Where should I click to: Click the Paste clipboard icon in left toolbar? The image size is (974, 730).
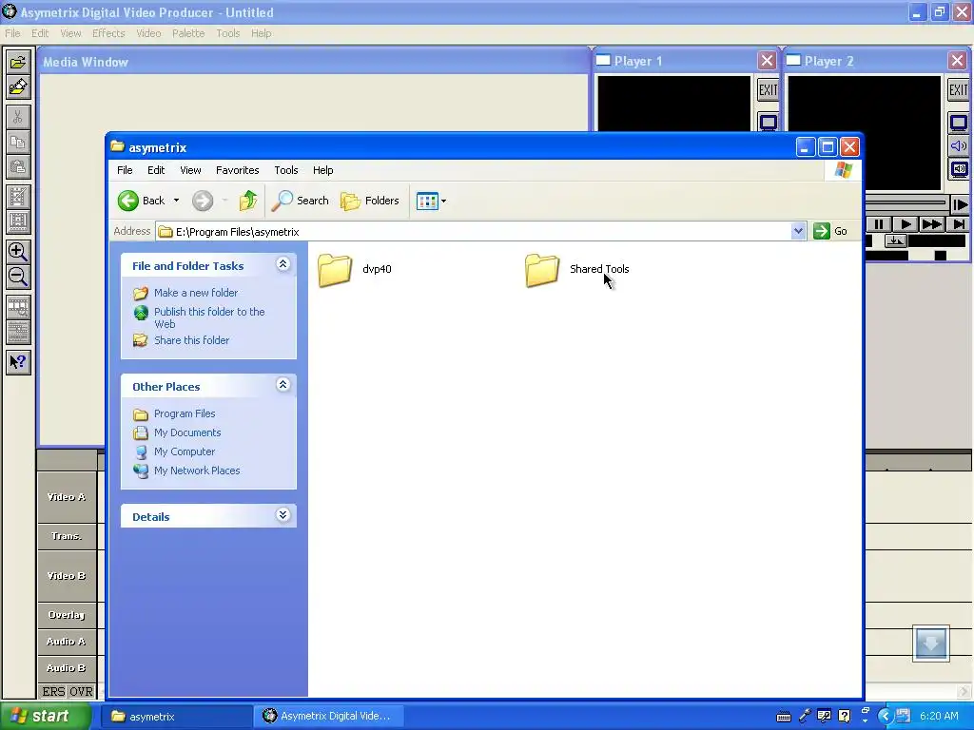18,167
